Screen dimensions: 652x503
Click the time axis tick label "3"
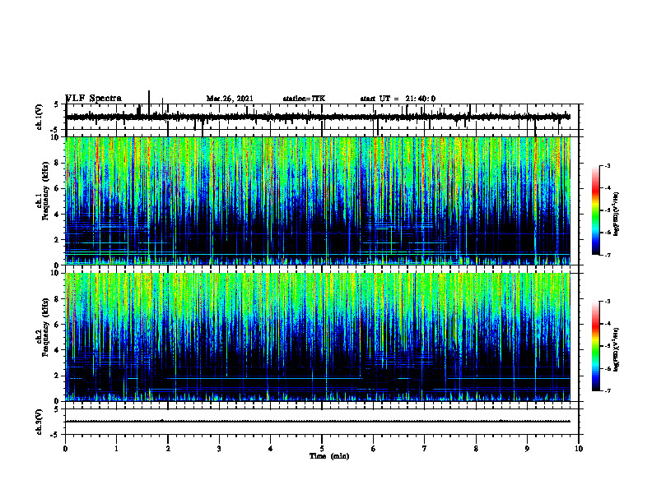tap(219, 449)
